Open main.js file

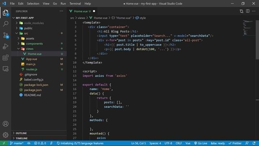39,64
